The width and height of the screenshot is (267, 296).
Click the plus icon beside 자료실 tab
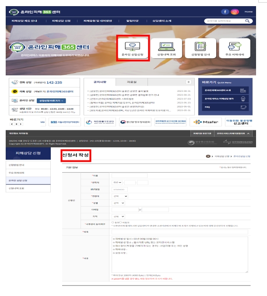tap(188, 82)
